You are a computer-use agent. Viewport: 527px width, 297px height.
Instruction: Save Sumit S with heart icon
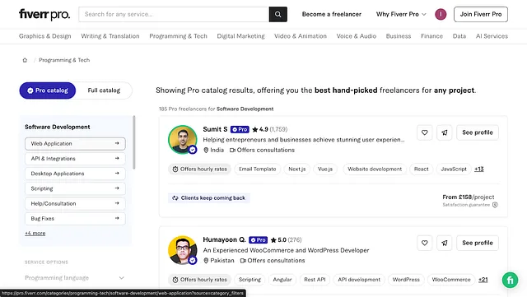coord(425,132)
